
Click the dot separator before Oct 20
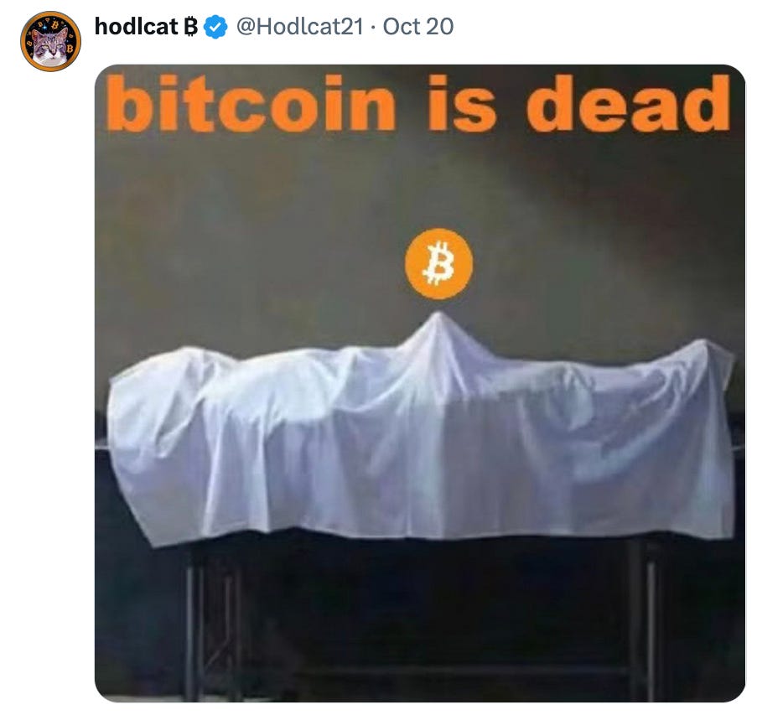point(373,28)
